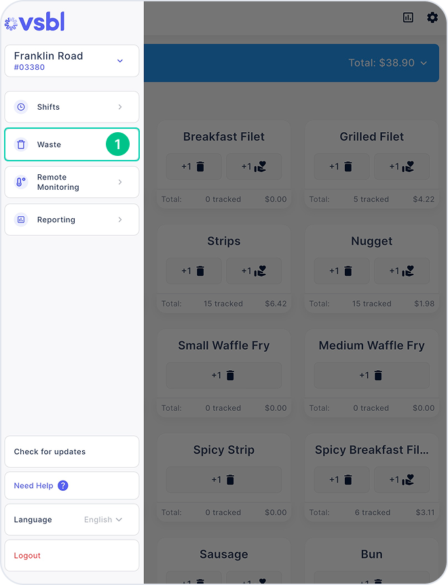Open the Shifts menu item
Screen dimensions: 448x585
72,106
